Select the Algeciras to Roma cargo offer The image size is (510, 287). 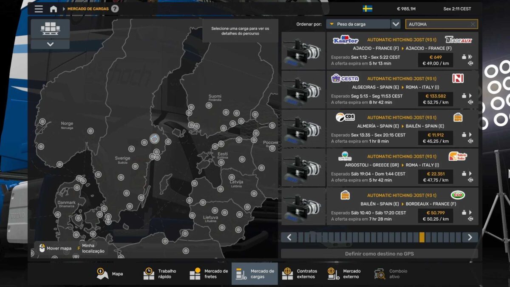(x=402, y=90)
